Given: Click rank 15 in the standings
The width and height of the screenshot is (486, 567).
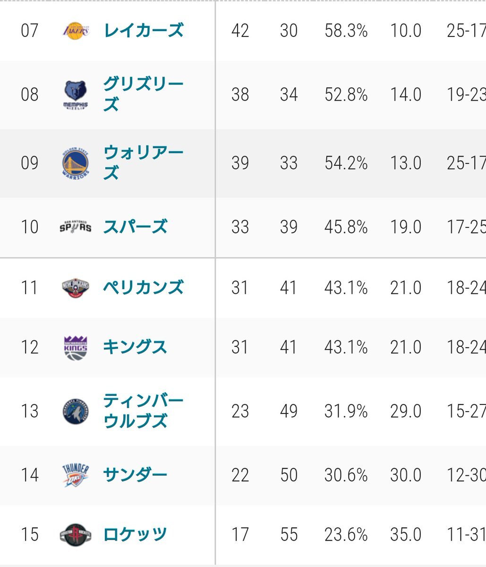Looking at the screenshot, I should tap(29, 535).
